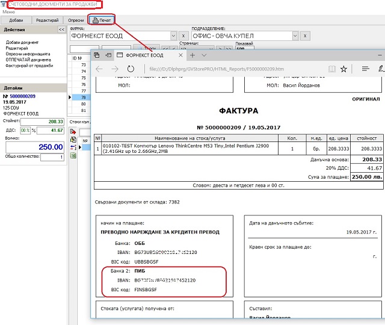The width and height of the screenshot is (385, 325).
Task: Click the blue-red arrows swap icon
Action: pyautogui.click(x=73, y=147)
